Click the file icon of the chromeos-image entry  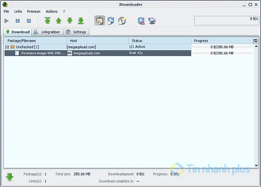click(17, 53)
